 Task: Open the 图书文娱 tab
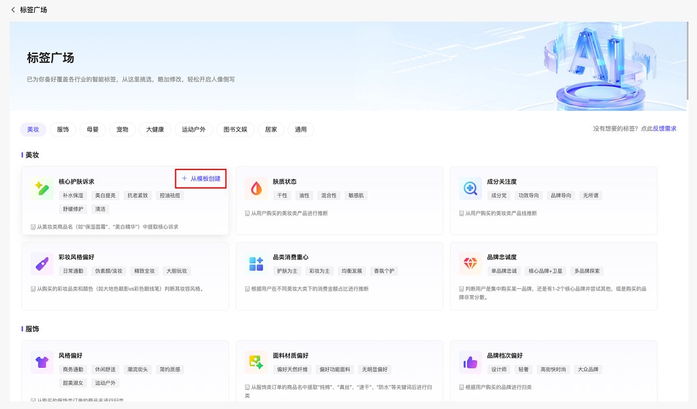tap(235, 129)
